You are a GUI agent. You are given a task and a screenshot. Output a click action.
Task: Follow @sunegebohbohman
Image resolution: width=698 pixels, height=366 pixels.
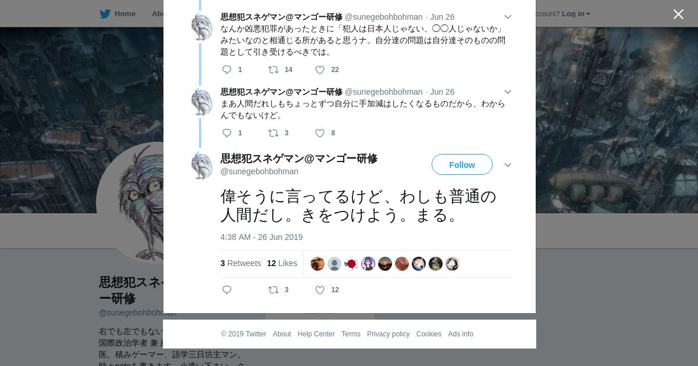[x=462, y=164]
